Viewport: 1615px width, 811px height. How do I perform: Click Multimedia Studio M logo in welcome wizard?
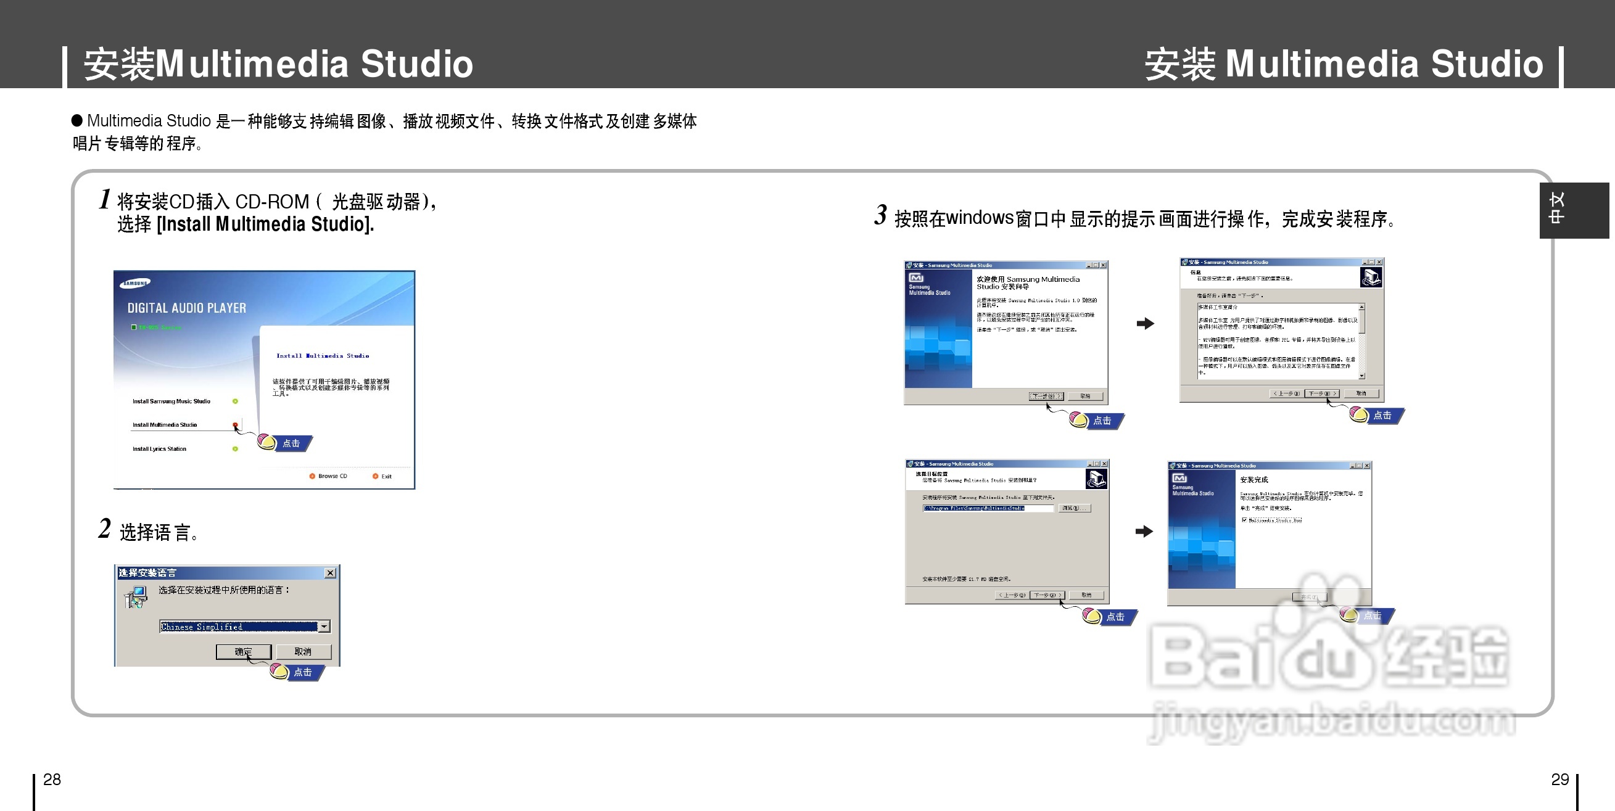coord(916,278)
